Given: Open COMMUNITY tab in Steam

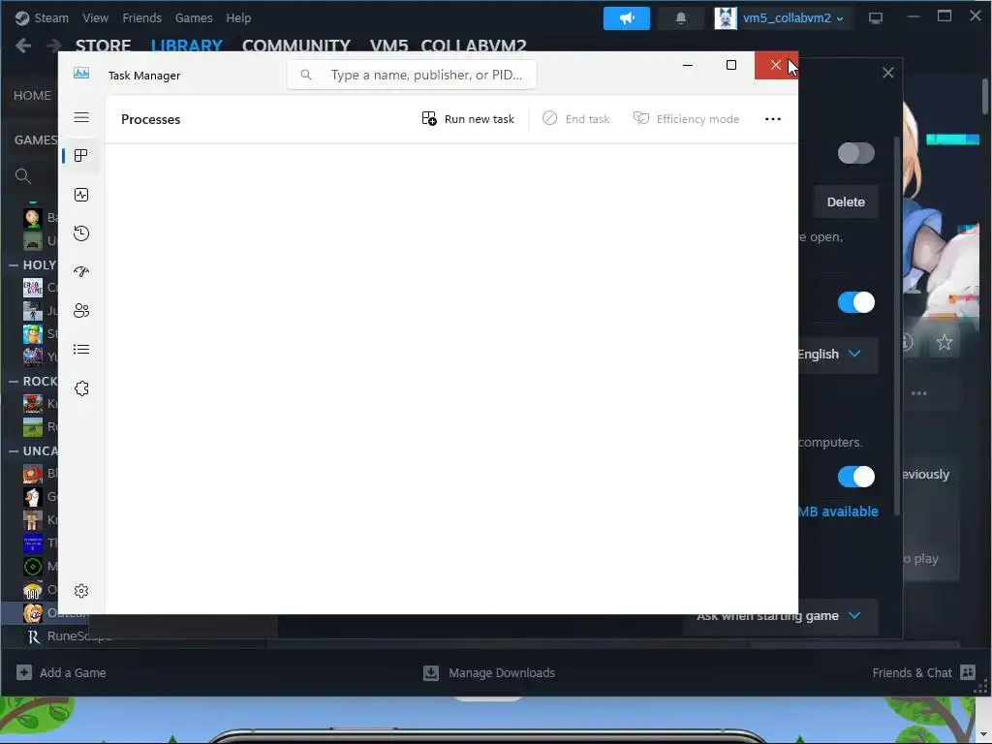Looking at the screenshot, I should tap(296, 46).
